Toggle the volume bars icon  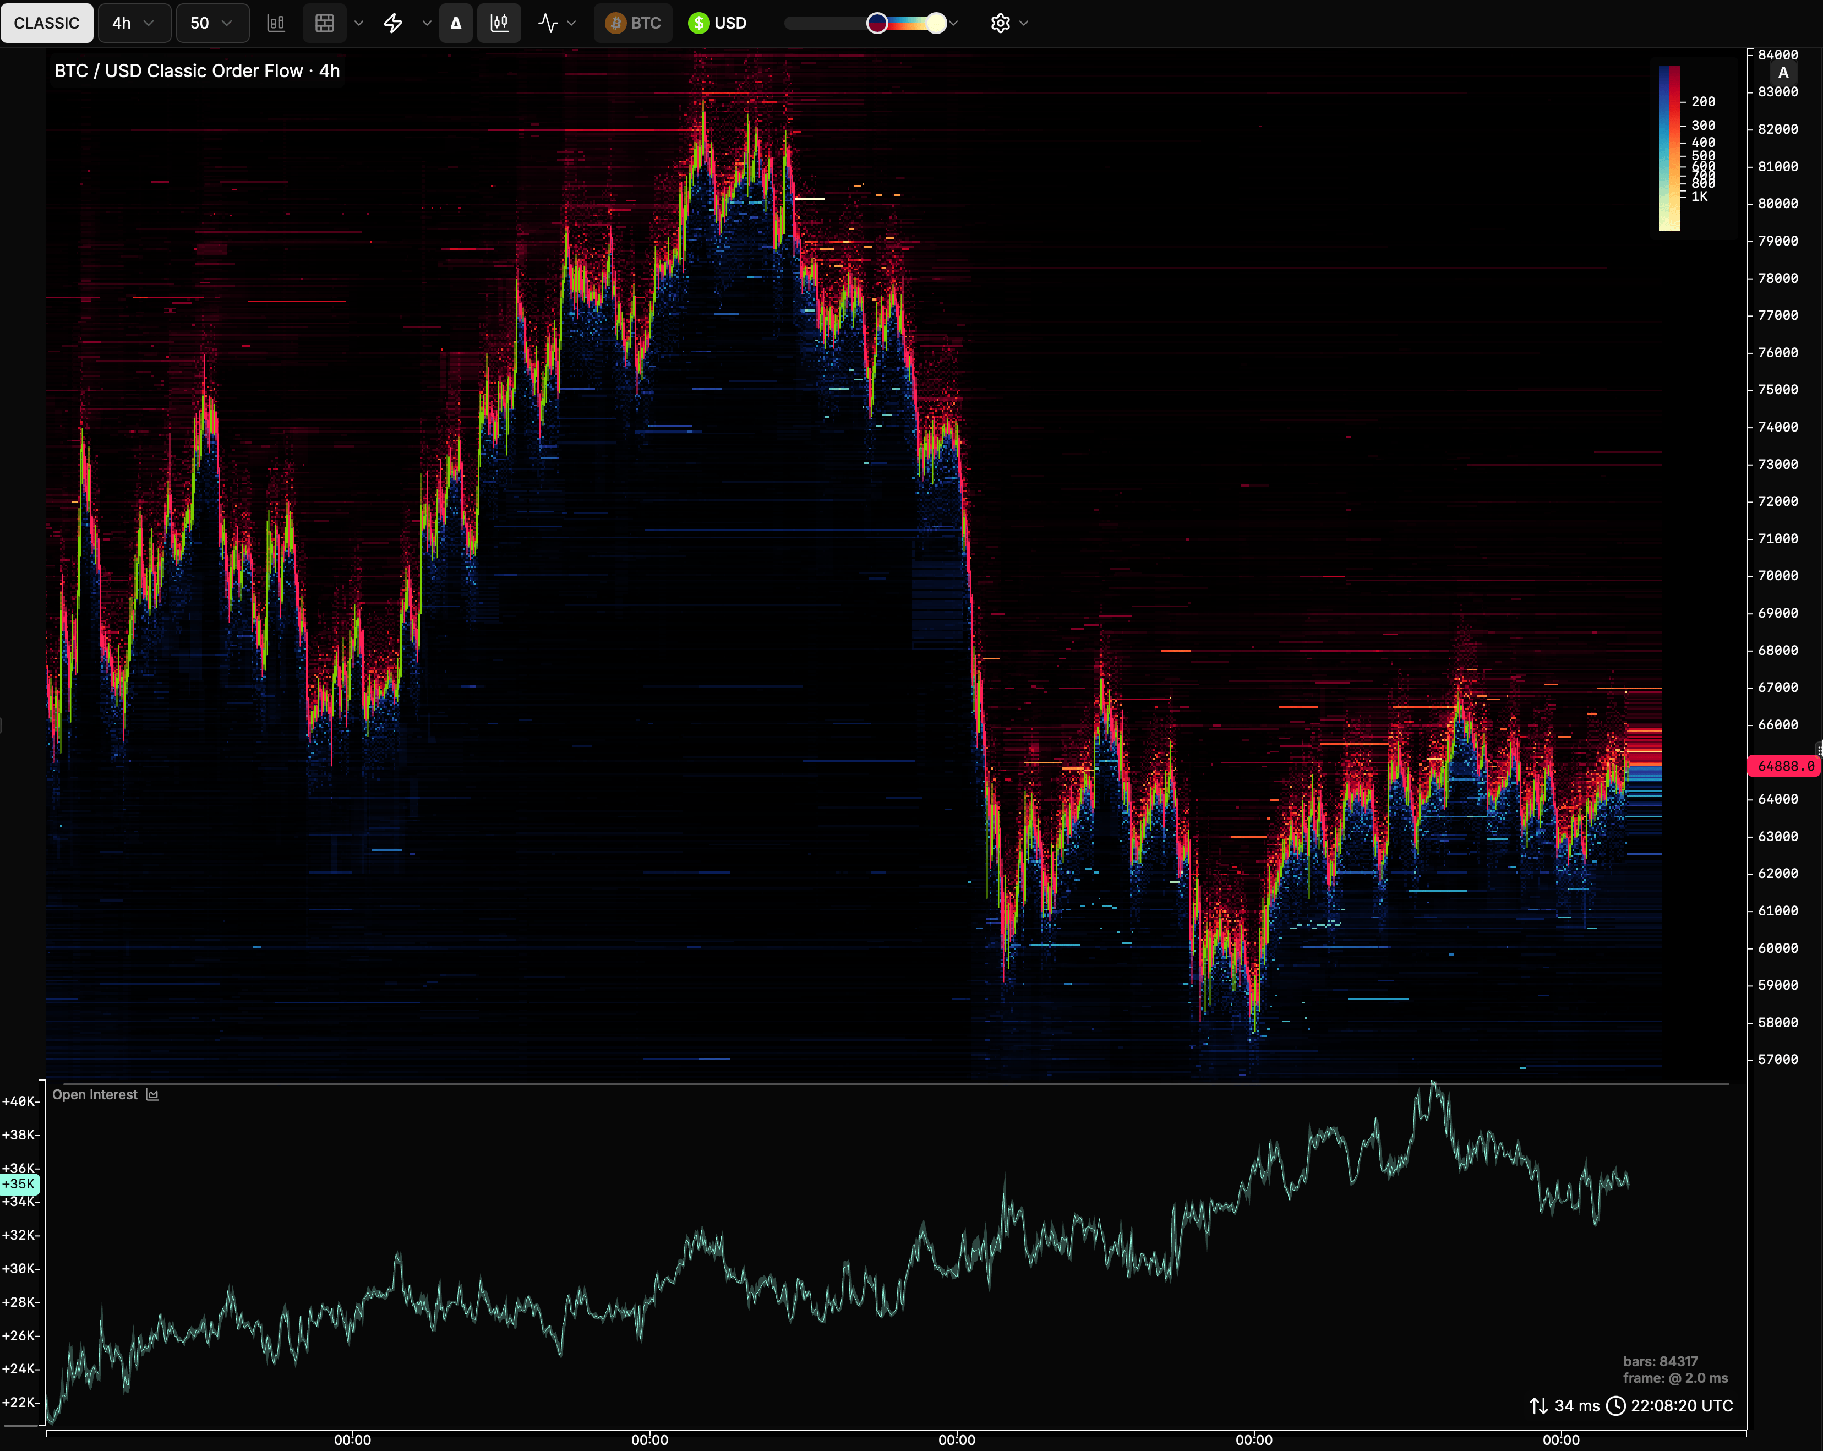click(276, 23)
